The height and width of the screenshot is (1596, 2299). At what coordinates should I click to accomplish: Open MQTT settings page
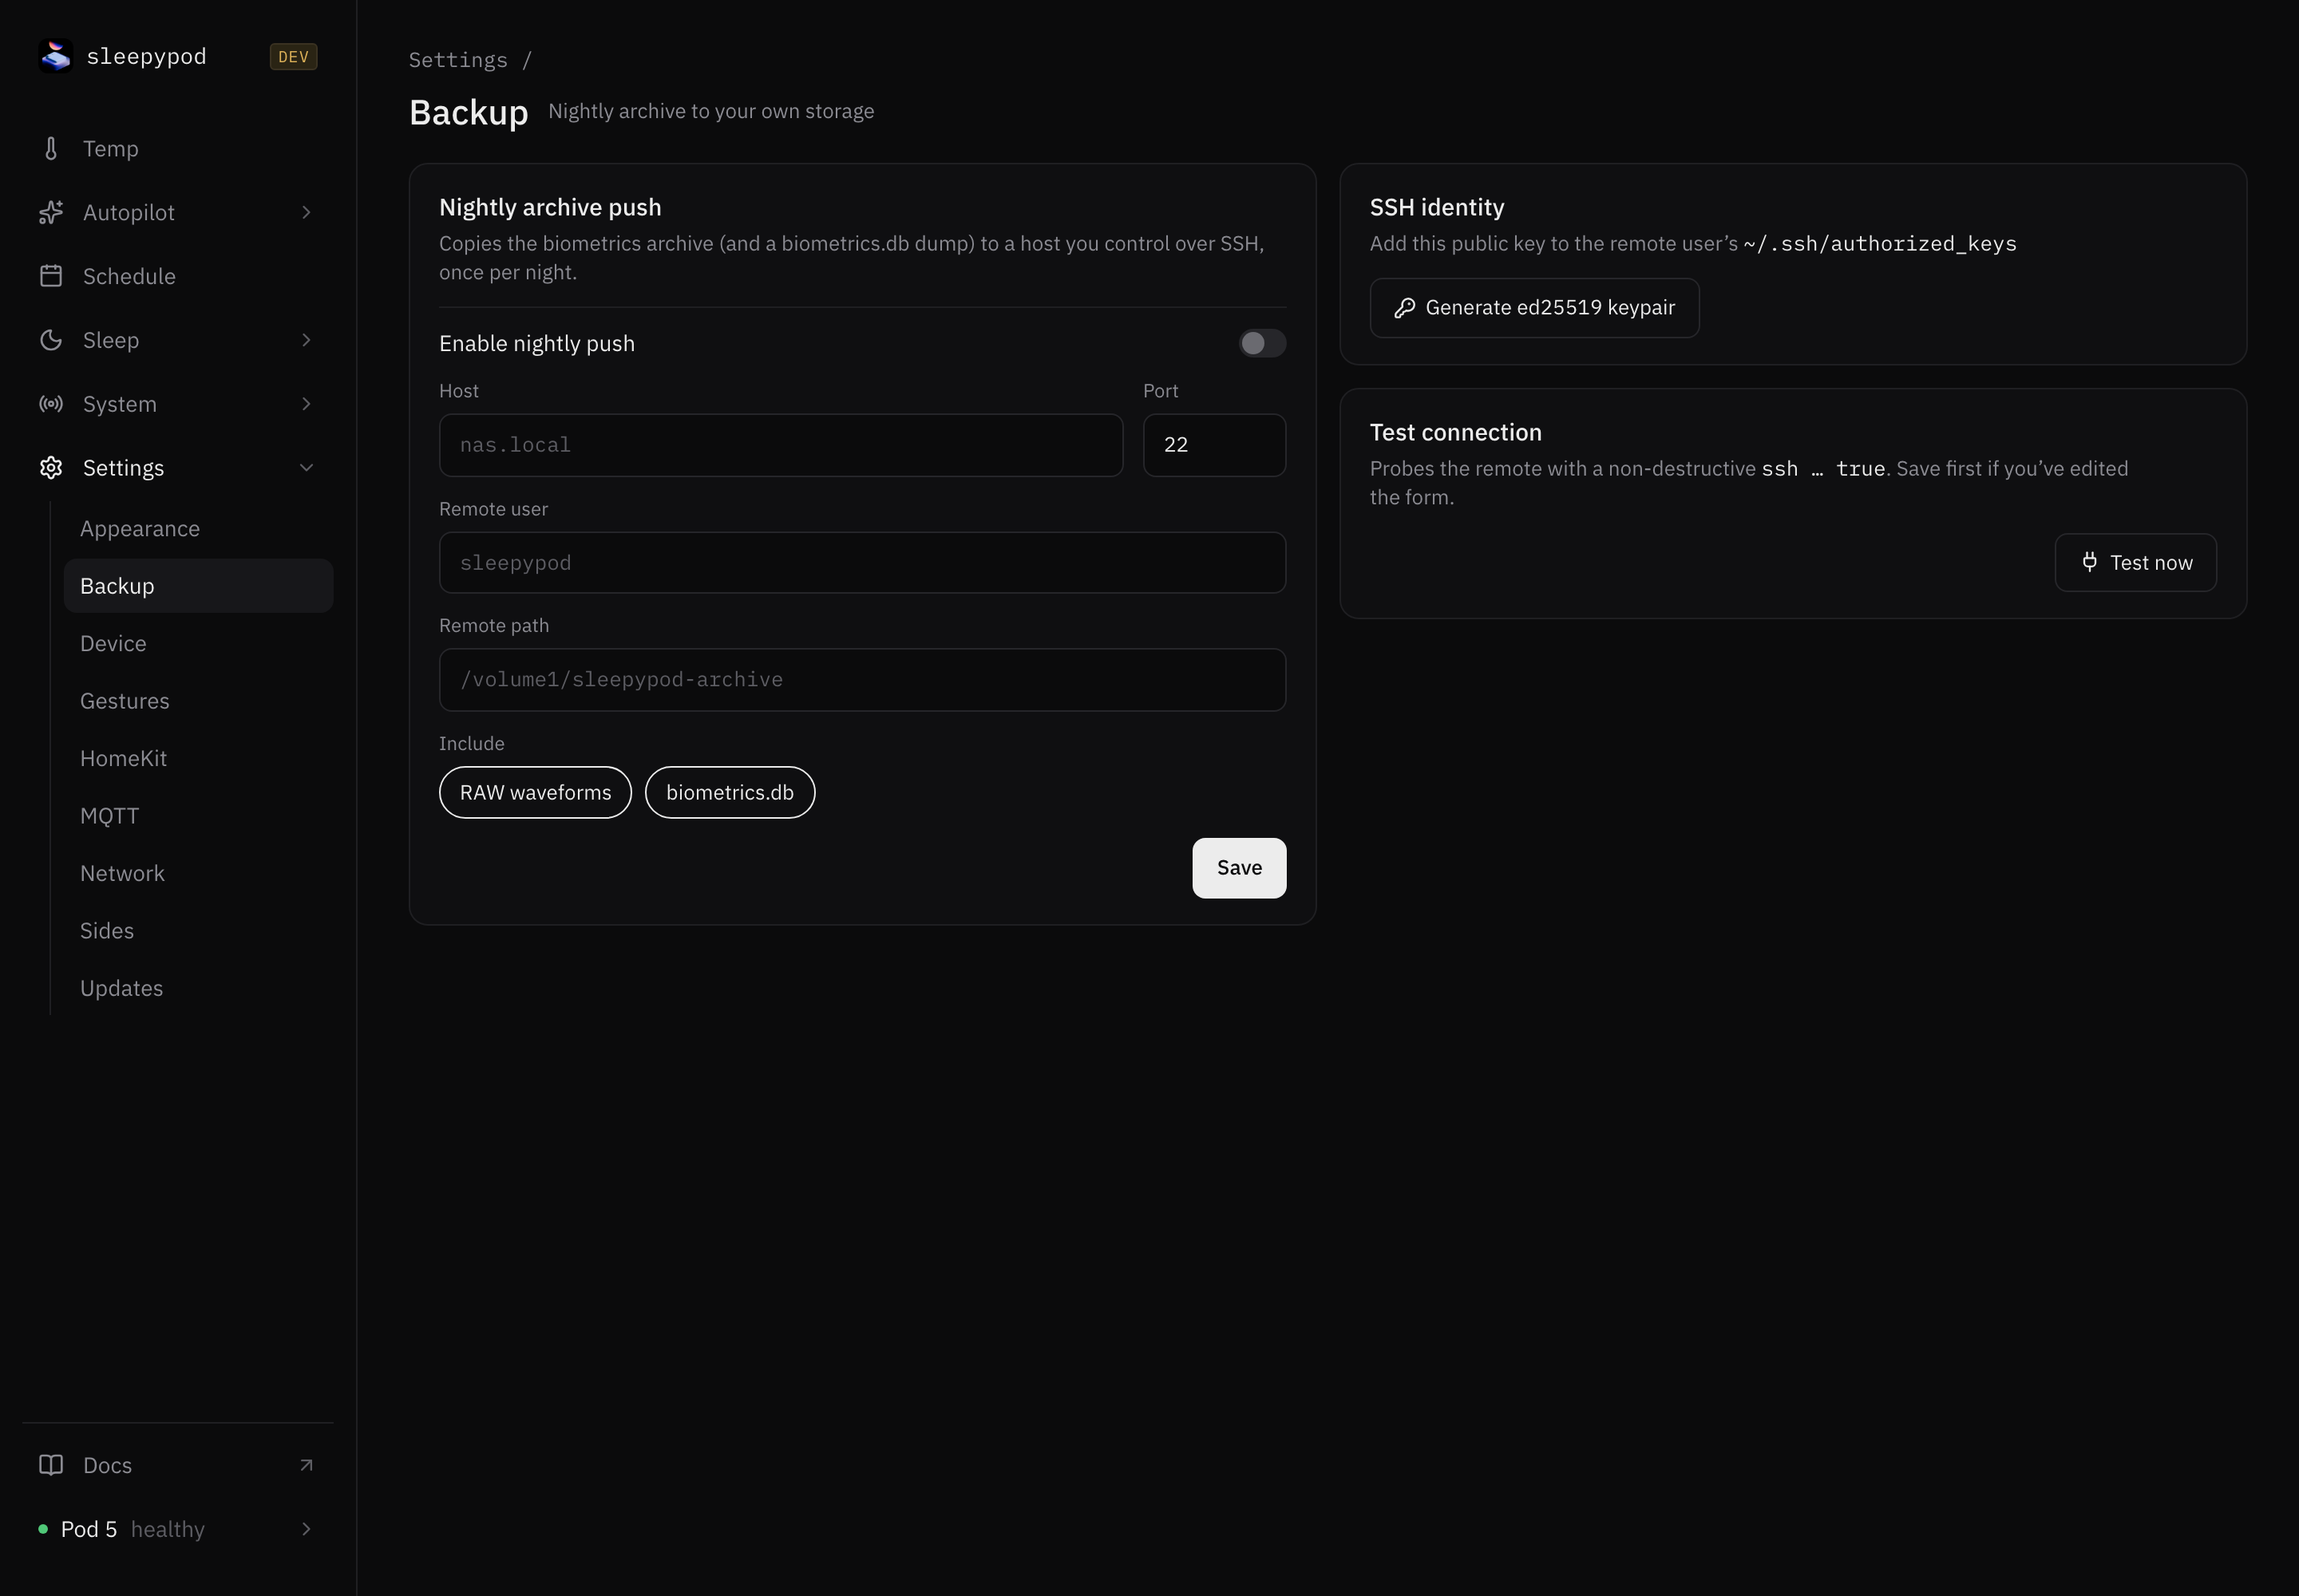[198, 816]
